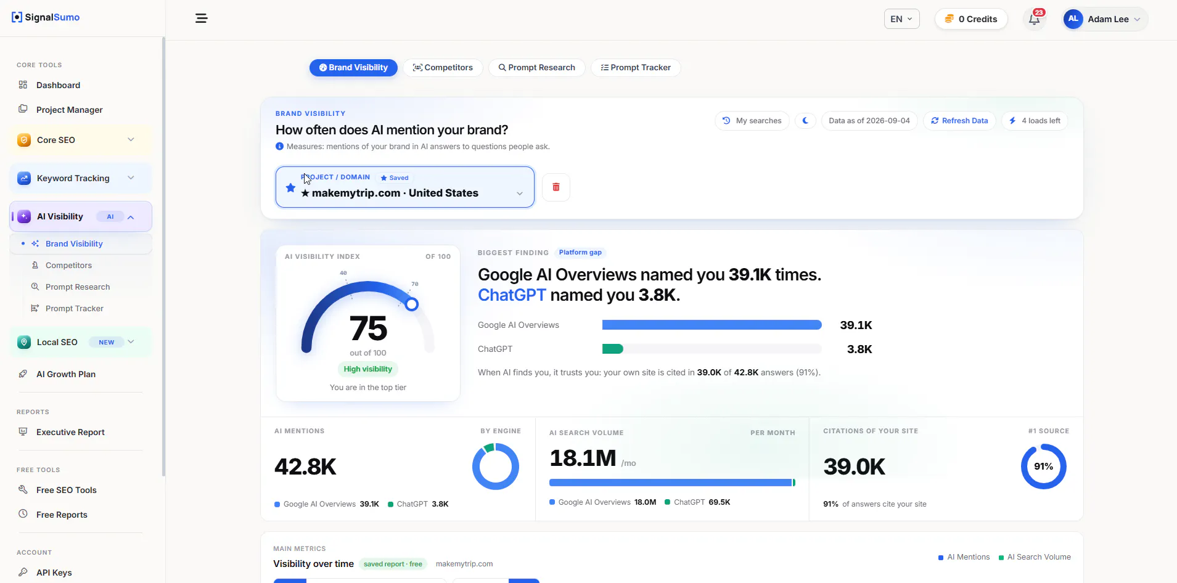Expand the Core SEO section
The width and height of the screenshot is (1177, 583).
point(81,140)
